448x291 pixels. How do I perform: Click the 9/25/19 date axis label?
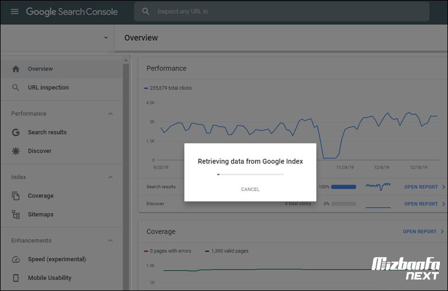coord(161,167)
